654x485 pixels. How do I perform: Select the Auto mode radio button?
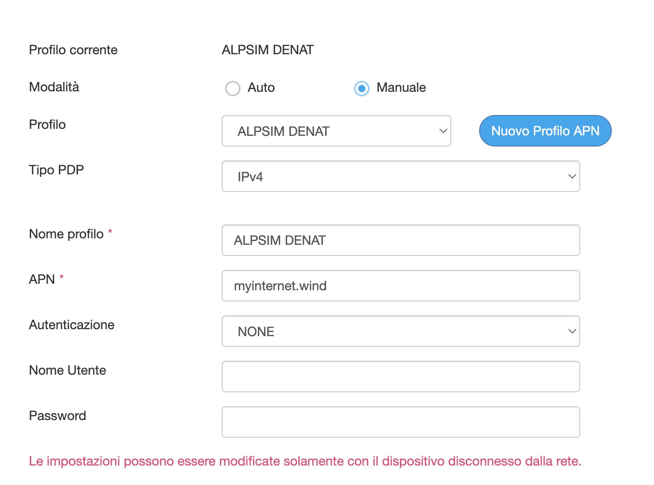pyautogui.click(x=232, y=88)
